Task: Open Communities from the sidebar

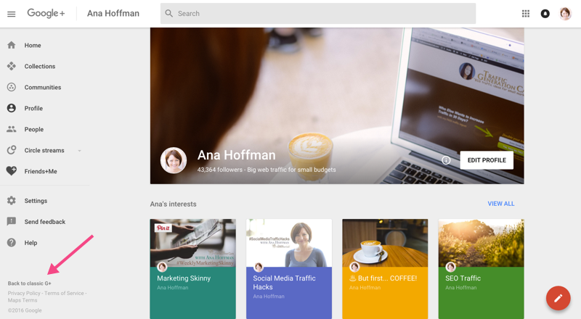Action: tap(43, 87)
